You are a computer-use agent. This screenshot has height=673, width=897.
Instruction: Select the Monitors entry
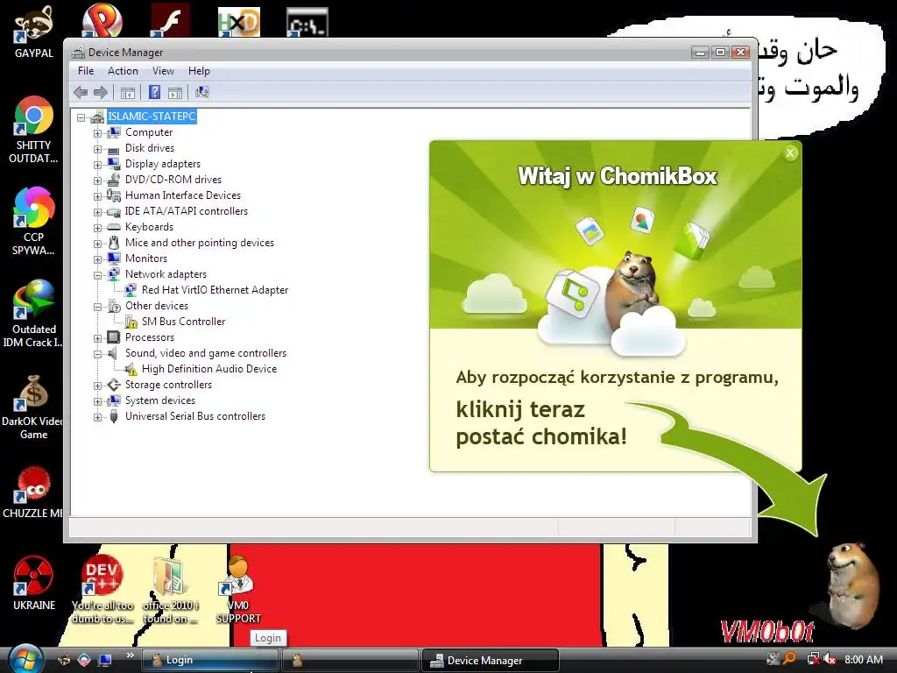(146, 259)
